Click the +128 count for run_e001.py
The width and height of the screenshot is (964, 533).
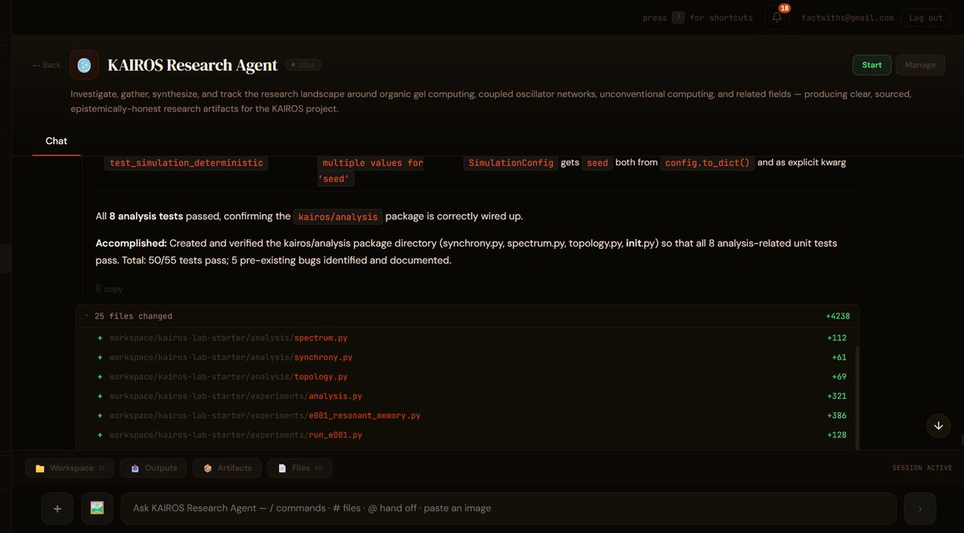point(836,435)
